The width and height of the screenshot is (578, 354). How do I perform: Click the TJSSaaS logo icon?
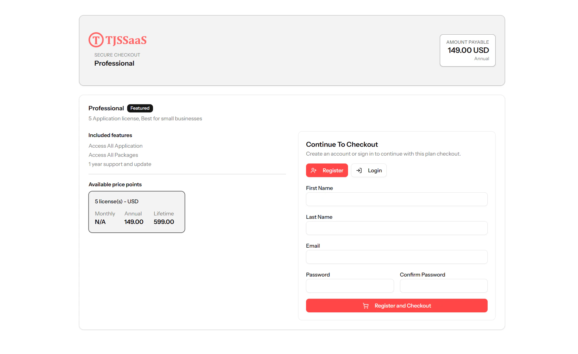(96, 40)
